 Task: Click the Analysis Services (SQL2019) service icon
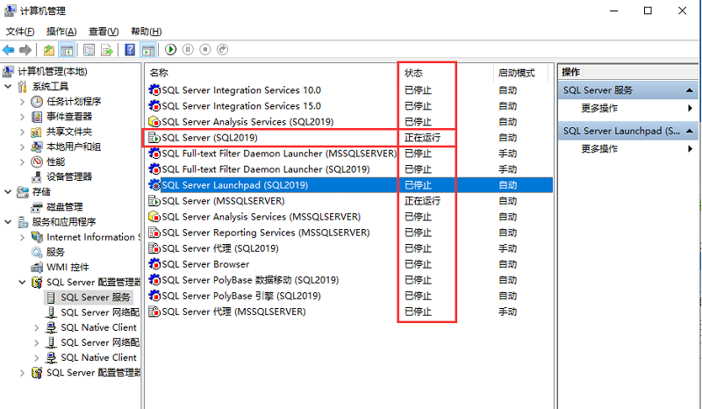coord(154,121)
